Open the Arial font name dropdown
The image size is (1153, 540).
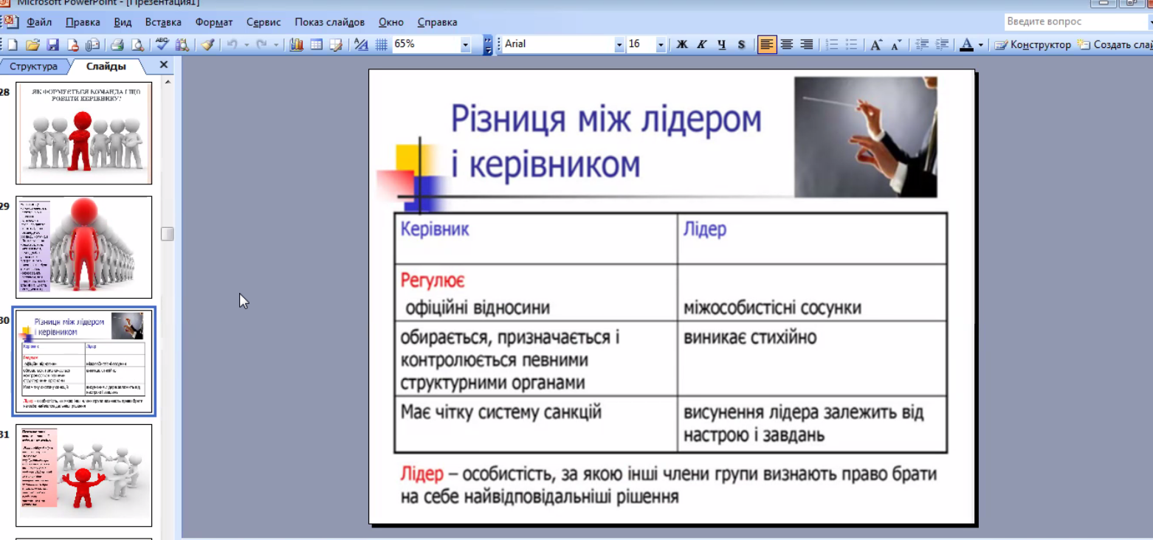tap(619, 45)
